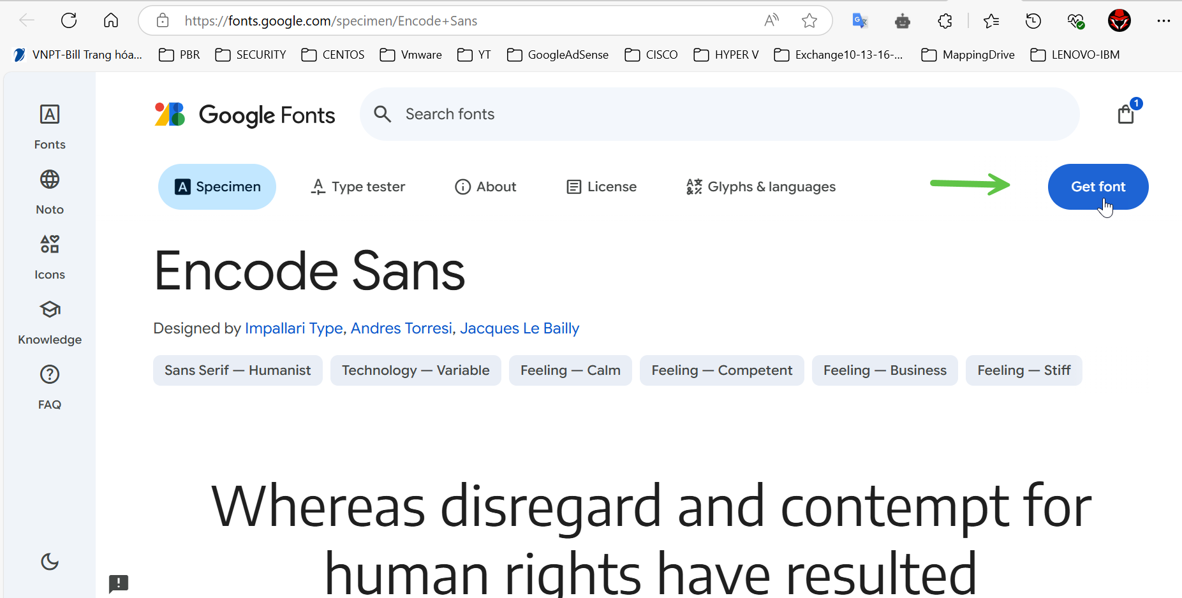
Task: View site information lock icon
Action: point(163,20)
